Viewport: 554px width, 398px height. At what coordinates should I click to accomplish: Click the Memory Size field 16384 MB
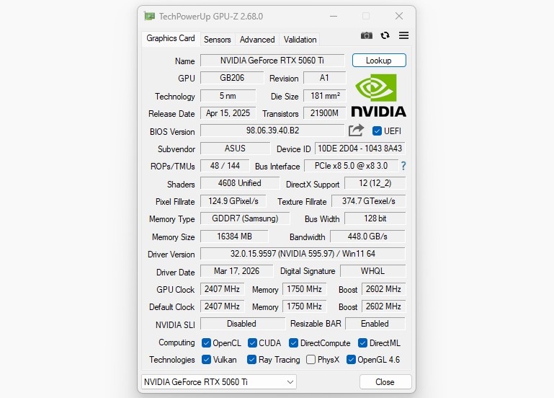click(x=234, y=236)
